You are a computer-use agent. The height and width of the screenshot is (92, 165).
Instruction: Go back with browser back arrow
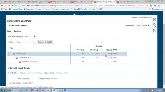(2, 6)
